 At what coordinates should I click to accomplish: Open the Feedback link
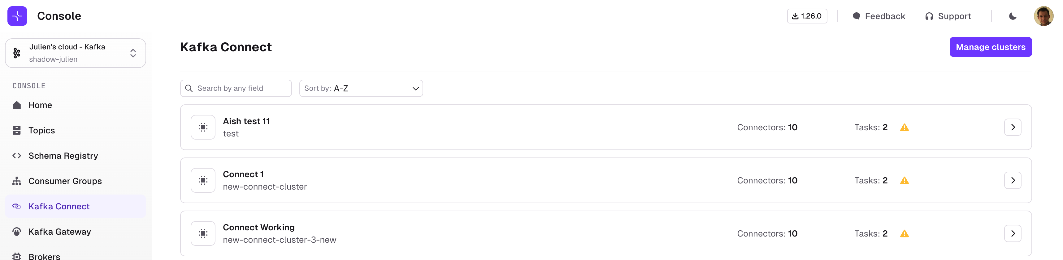[x=879, y=16]
